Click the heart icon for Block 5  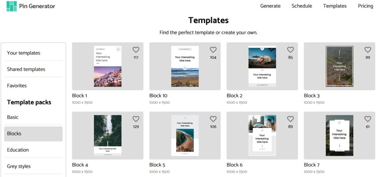tap(213, 119)
